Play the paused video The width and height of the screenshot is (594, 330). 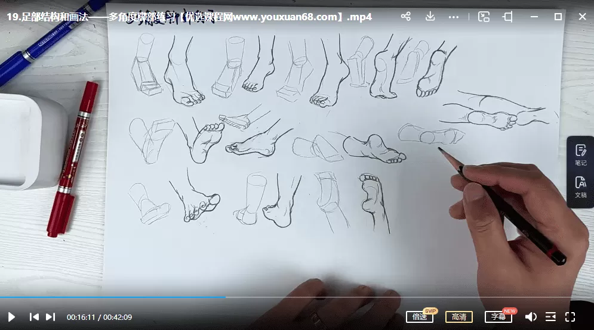11,317
